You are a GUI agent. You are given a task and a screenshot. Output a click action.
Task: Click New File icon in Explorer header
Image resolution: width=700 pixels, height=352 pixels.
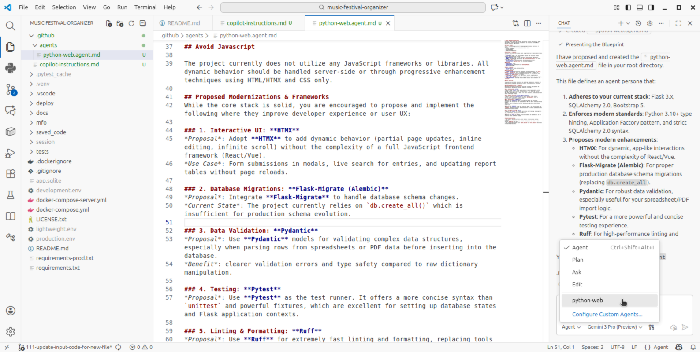point(109,23)
